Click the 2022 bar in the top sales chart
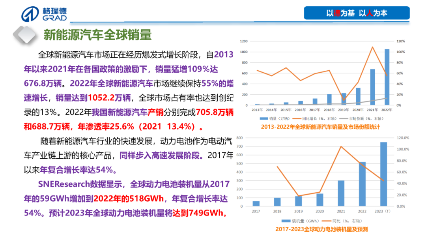 (387, 77)
